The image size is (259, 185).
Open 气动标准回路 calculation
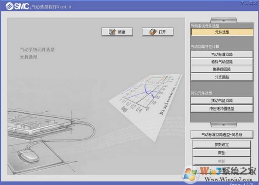tap(221, 54)
